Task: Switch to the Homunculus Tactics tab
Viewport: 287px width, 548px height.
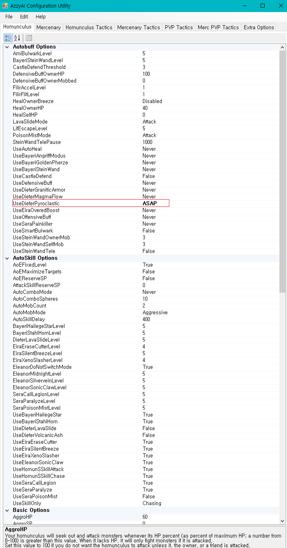Action: coord(89,28)
